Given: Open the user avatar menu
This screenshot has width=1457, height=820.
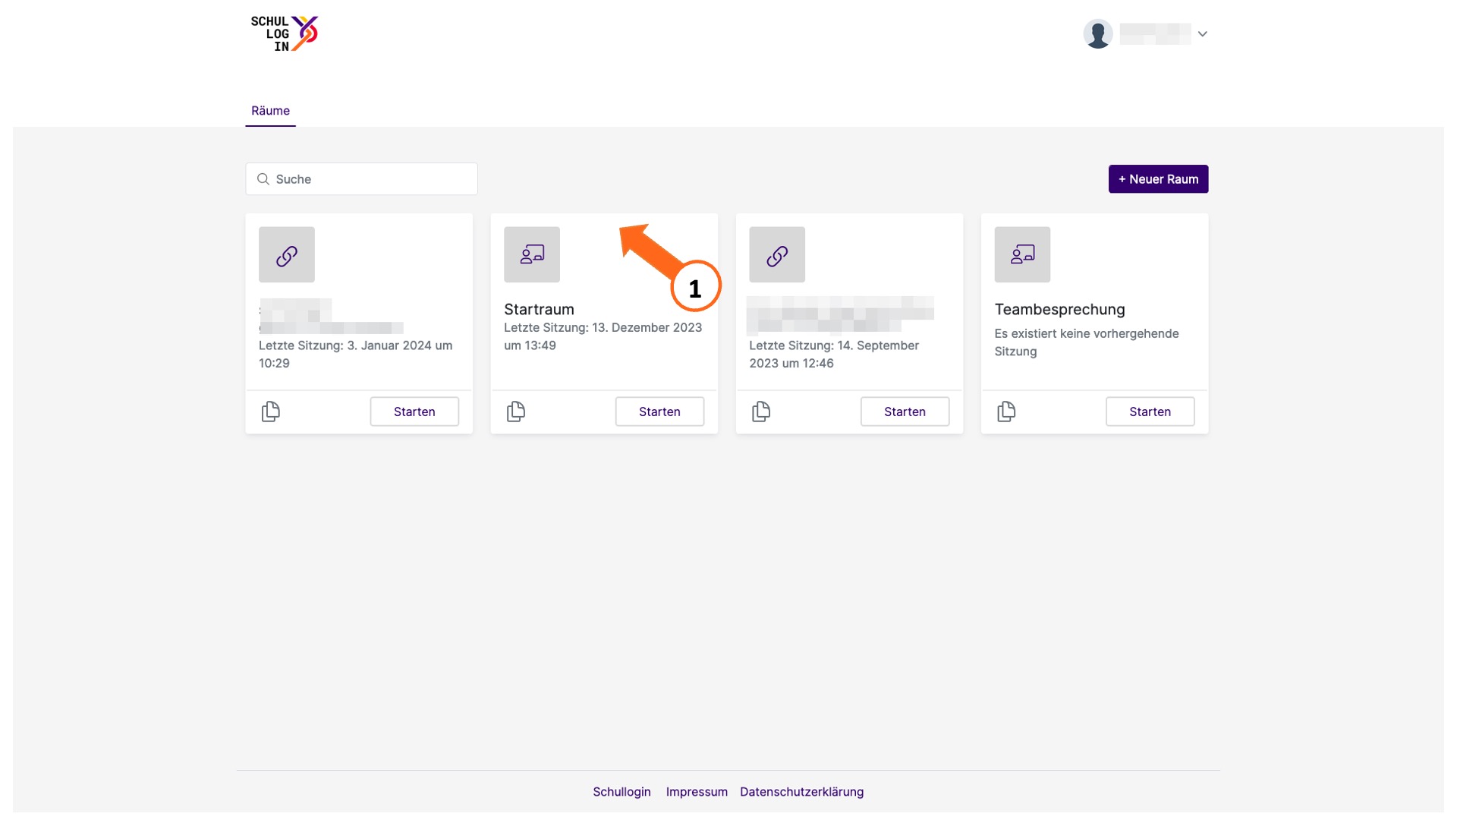Looking at the screenshot, I should coord(1097,34).
